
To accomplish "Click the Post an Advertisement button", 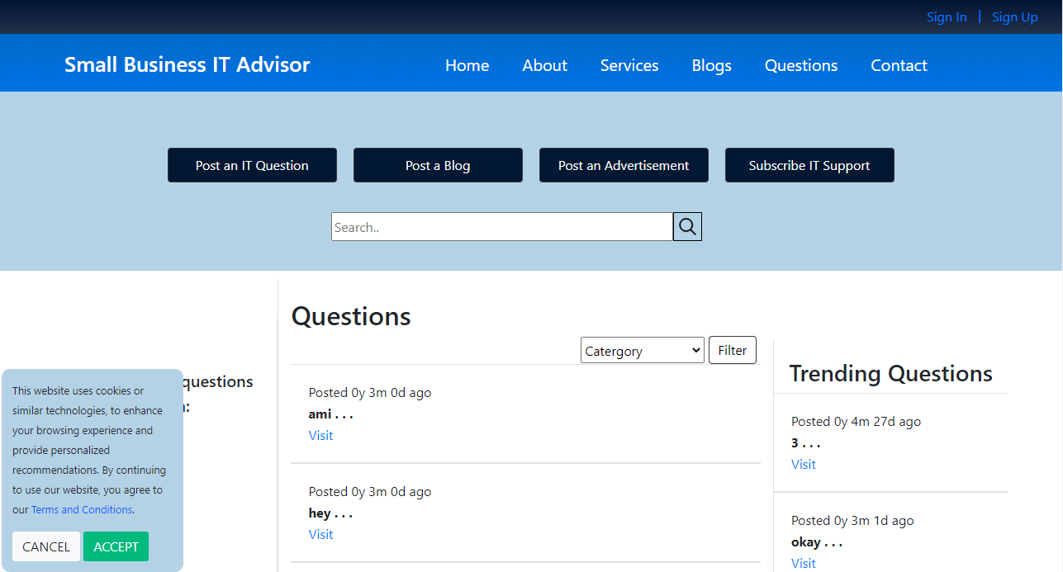I will 624,165.
